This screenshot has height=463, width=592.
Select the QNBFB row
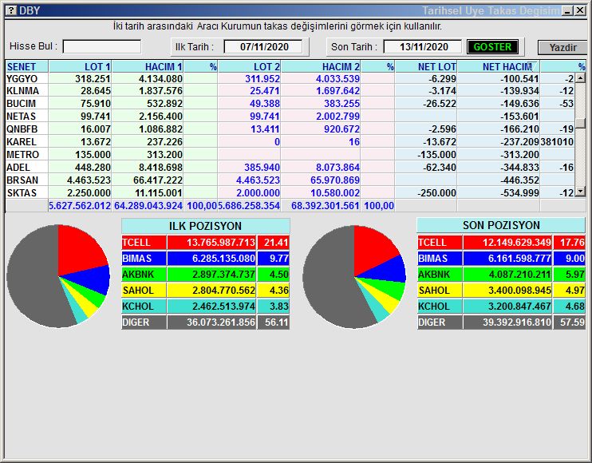click(290, 129)
